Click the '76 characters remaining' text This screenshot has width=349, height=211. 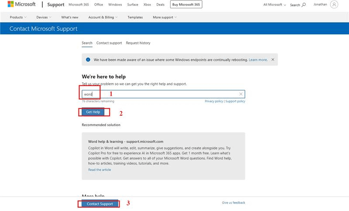[x=98, y=101]
